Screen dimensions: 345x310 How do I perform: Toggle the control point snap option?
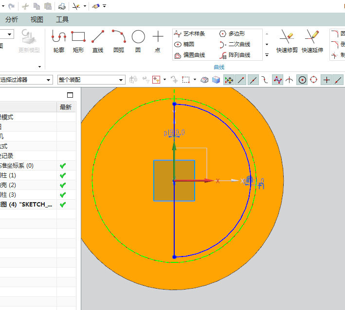click(x=265, y=80)
